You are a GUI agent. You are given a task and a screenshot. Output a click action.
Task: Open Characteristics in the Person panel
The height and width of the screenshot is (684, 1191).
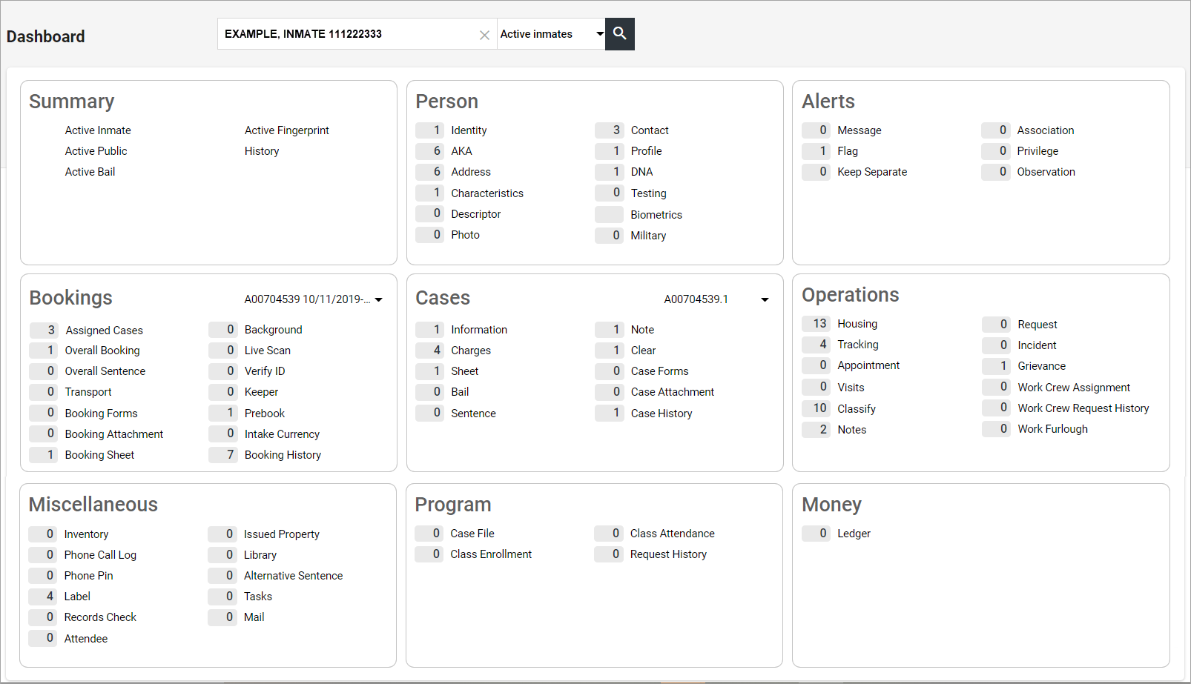tap(487, 193)
